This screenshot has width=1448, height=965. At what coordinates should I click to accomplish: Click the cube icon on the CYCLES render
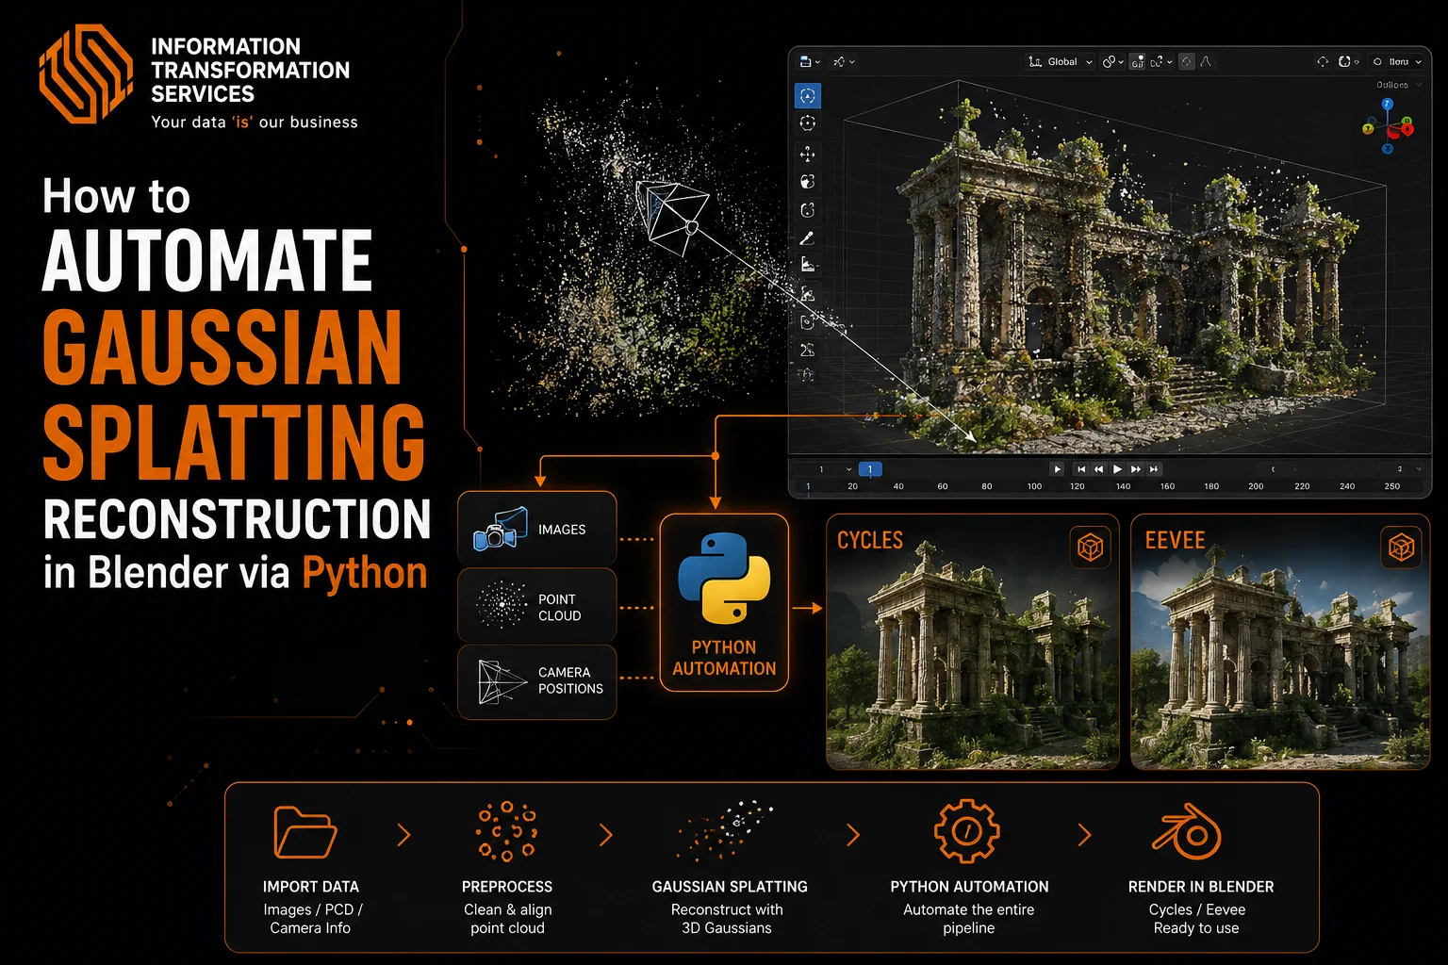[x=1090, y=548]
